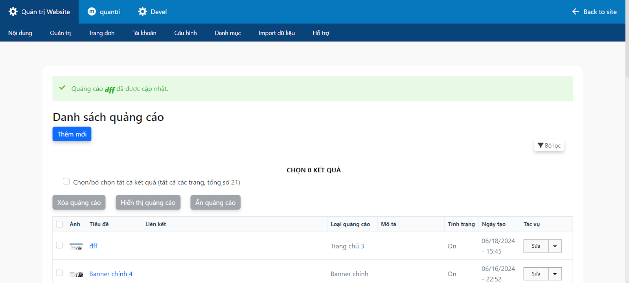
Task: Toggle select-all results across all pages checkbox
Action: tap(66, 181)
